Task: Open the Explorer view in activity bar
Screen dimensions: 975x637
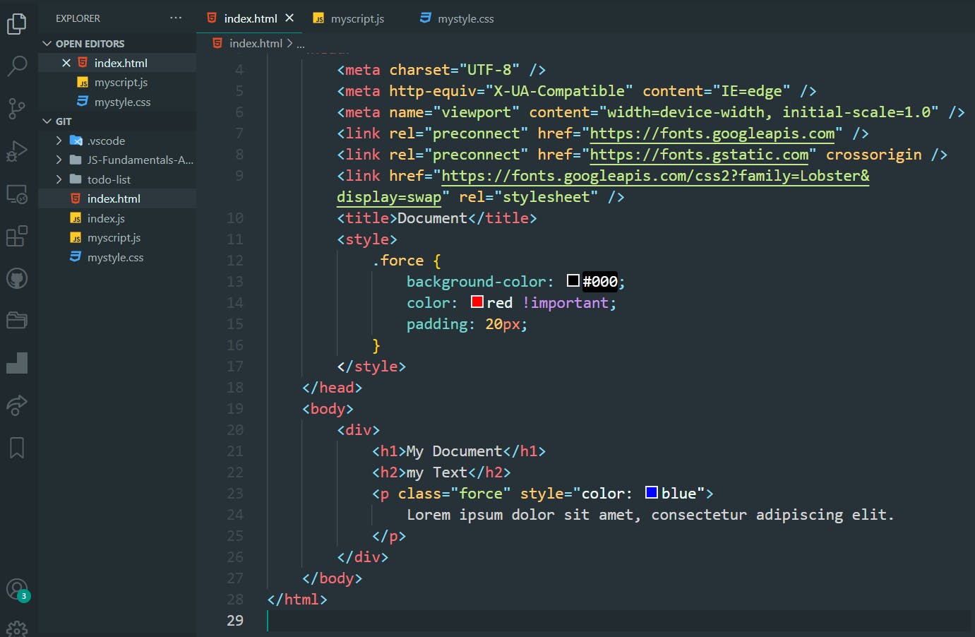Action: pos(17,24)
